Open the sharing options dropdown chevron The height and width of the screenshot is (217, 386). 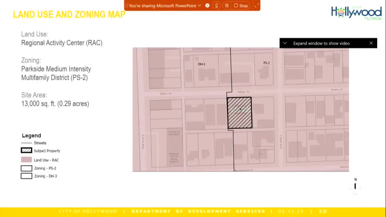[199, 5]
